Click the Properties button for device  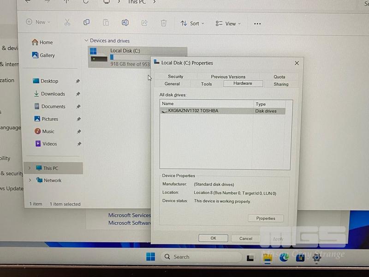click(266, 218)
